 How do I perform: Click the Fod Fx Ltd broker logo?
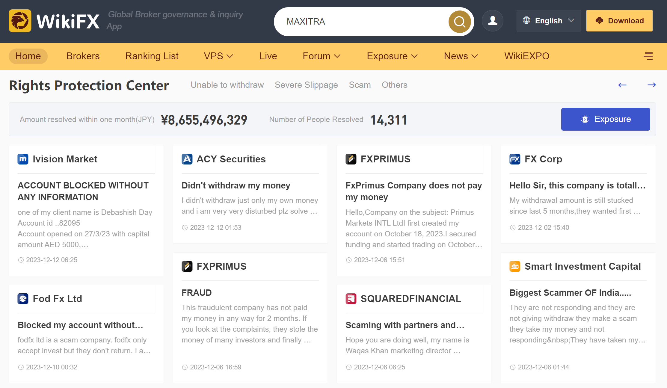23,299
